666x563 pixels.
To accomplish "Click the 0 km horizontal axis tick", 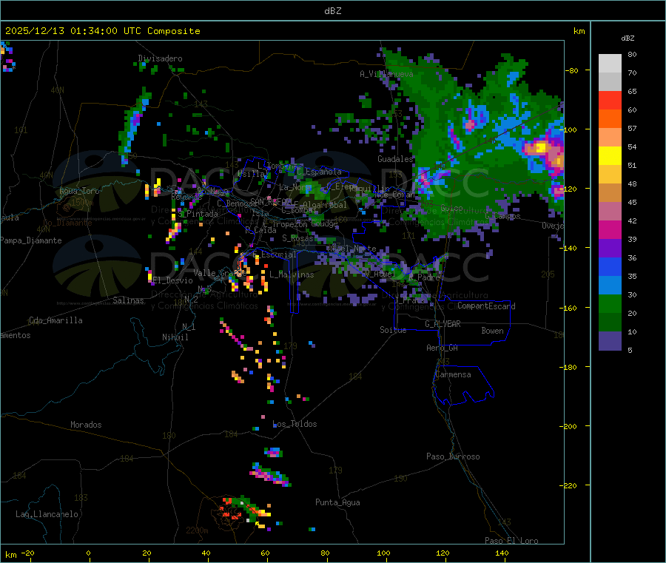I will point(88,553).
